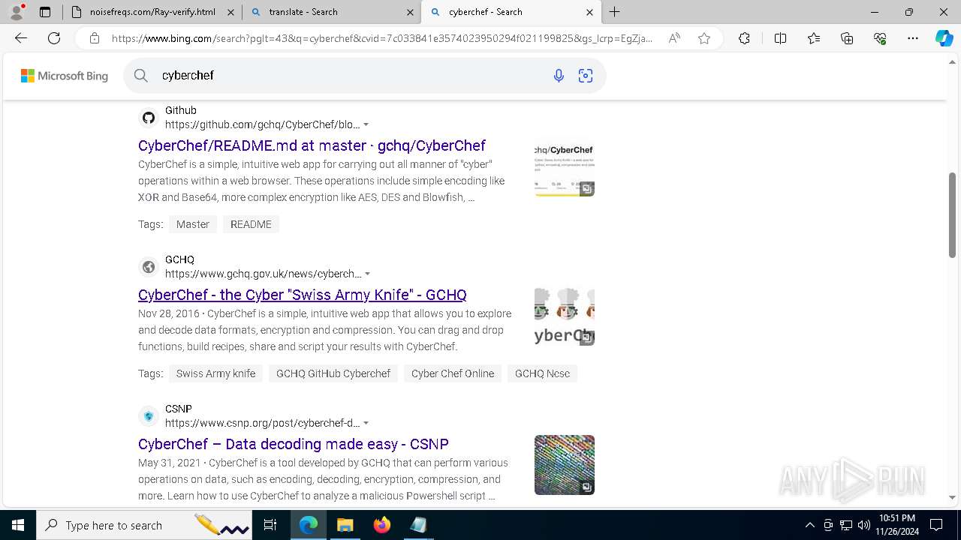This screenshot has height=540, width=961.
Task: Open the Action Center notifications icon
Action: tap(936, 525)
